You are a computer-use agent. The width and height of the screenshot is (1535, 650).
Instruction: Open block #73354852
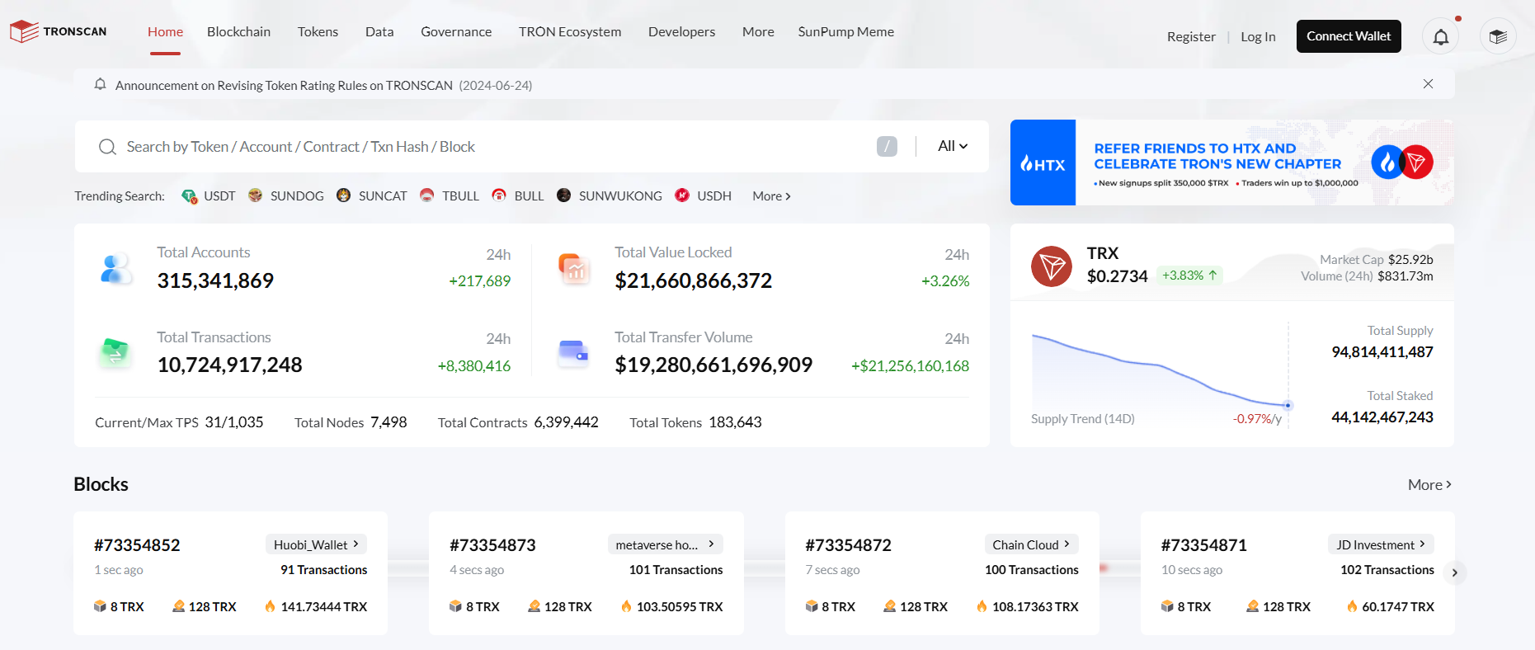[137, 545]
